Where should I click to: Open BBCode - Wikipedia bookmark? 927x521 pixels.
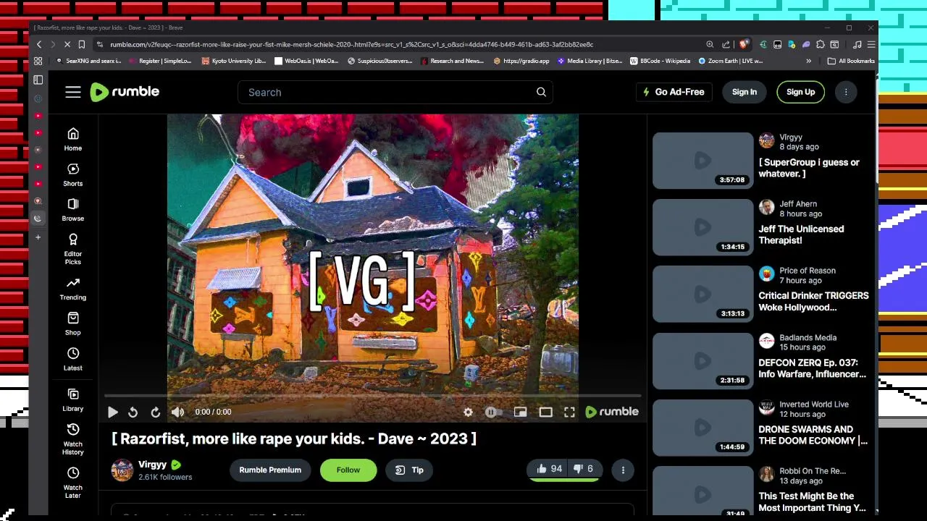660,61
